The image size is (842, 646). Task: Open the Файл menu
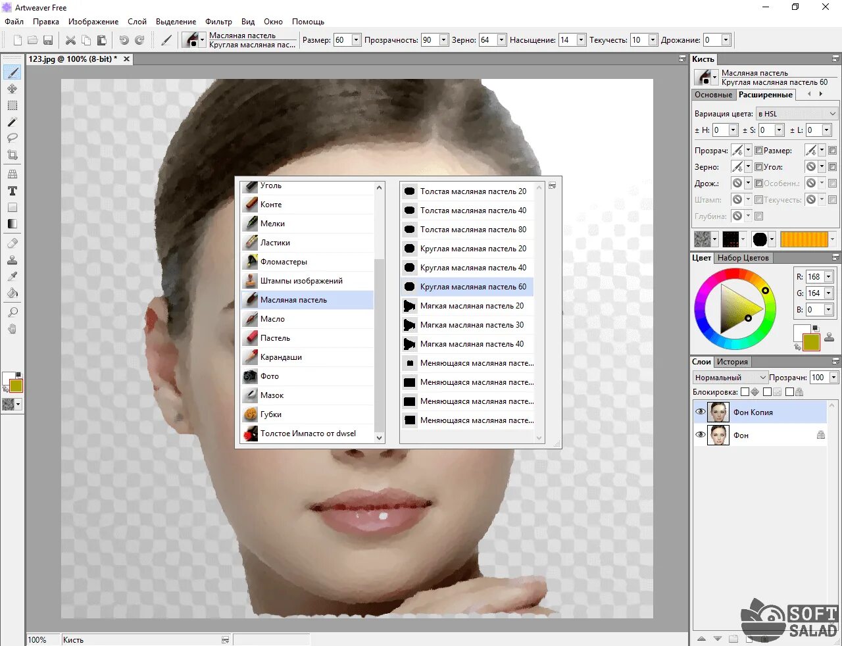[x=14, y=22]
